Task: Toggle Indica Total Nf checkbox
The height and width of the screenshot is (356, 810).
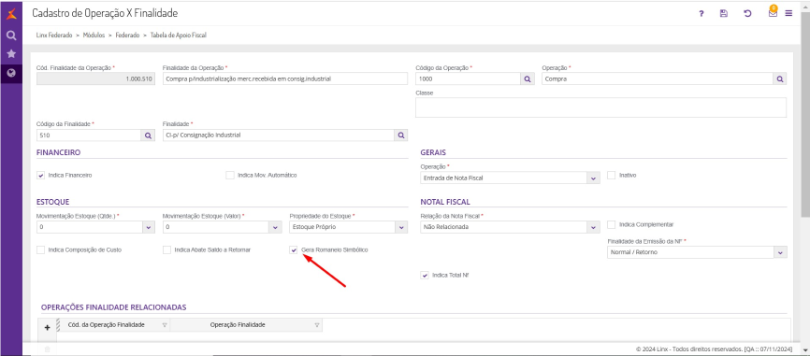Action: [425, 276]
